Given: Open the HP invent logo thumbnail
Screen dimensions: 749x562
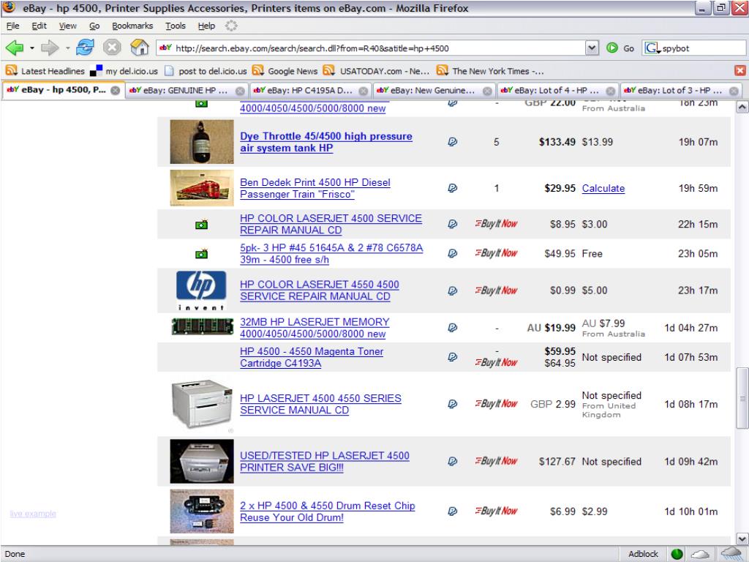Looking at the screenshot, I should tap(201, 291).
